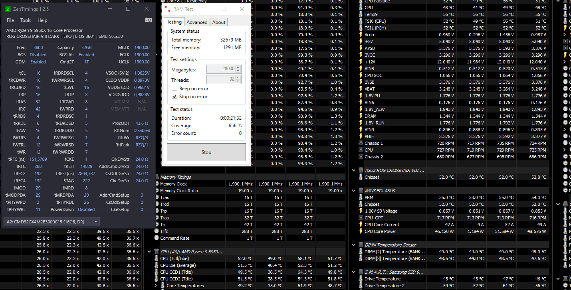Click the Freq value 3800 in ZenTimings
The image size is (571, 290).
pos(38,47)
